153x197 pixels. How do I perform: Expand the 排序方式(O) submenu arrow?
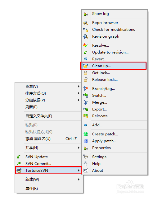click(x=79, y=93)
